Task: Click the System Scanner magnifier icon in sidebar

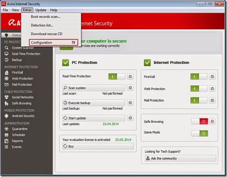Action: (6, 48)
